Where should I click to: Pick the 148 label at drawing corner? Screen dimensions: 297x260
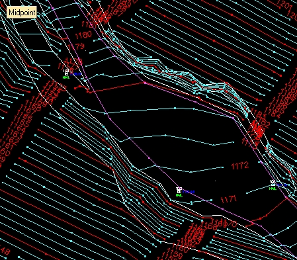pos(5,251)
